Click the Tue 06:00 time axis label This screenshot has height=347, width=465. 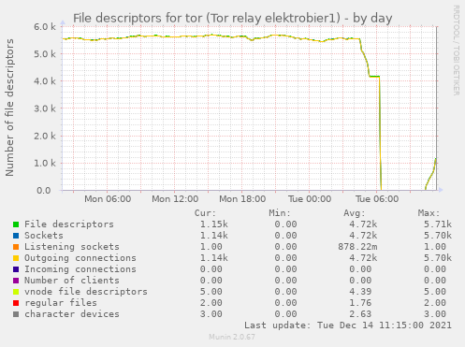(377, 199)
